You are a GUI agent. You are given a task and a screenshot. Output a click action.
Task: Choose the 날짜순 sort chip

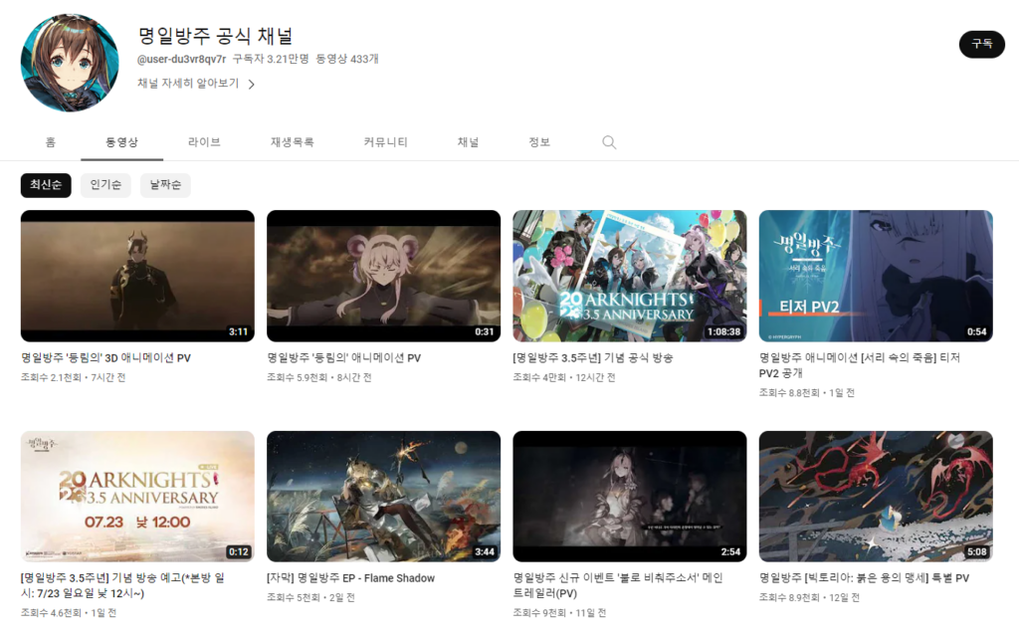pyautogui.click(x=166, y=185)
